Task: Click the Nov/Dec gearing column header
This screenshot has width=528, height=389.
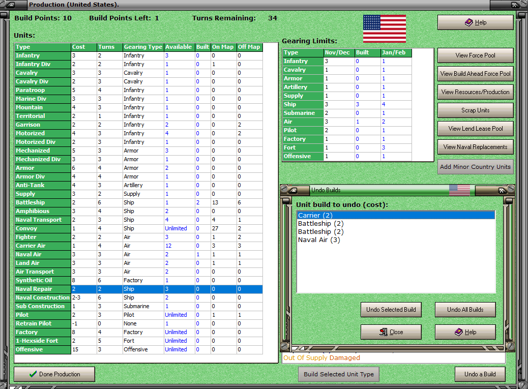Action: tap(339, 52)
